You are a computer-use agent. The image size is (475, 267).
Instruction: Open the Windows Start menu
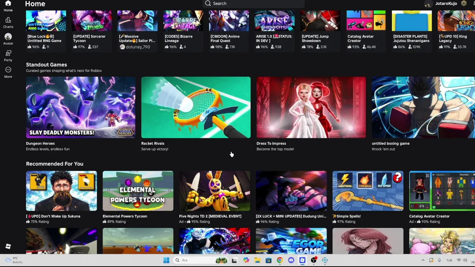click(x=166, y=260)
